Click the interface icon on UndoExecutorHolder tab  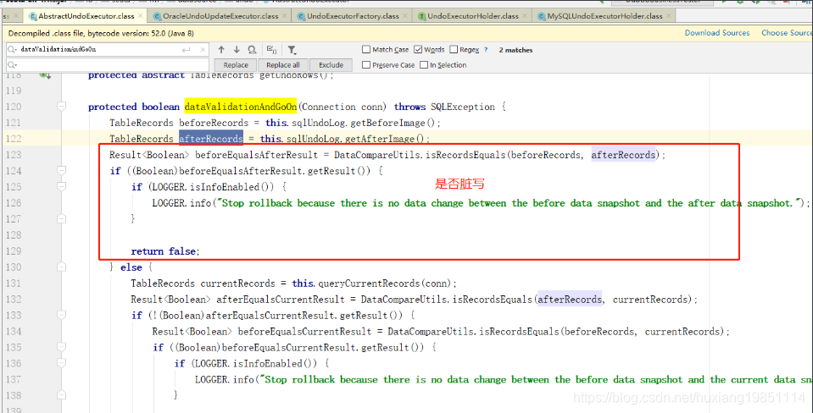point(421,16)
